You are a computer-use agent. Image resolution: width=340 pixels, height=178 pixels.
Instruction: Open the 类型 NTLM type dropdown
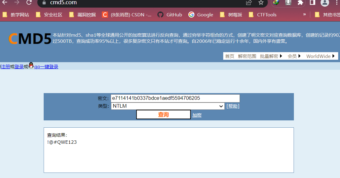(168, 106)
